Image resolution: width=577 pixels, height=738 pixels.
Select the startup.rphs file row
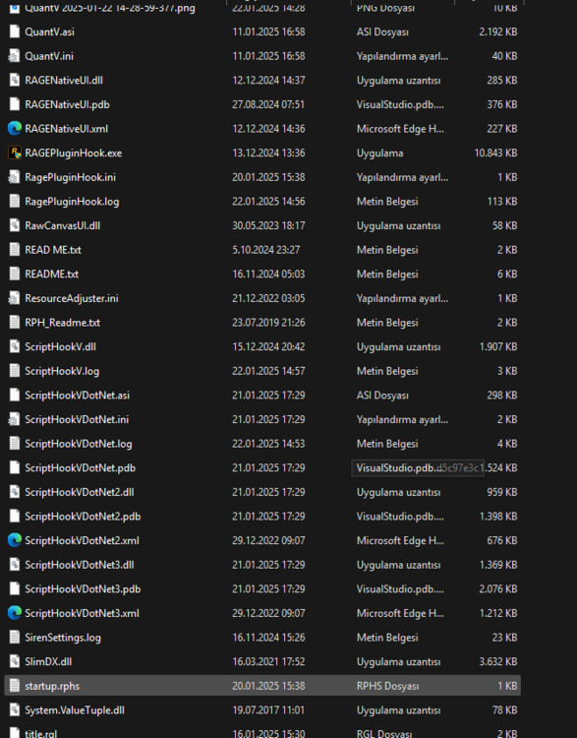(x=262, y=686)
